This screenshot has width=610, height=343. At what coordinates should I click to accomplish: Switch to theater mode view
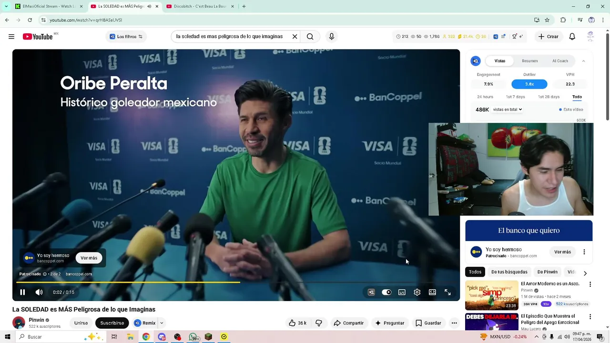point(432,292)
